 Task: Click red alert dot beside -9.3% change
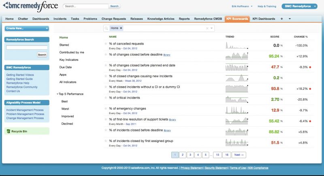310,67
